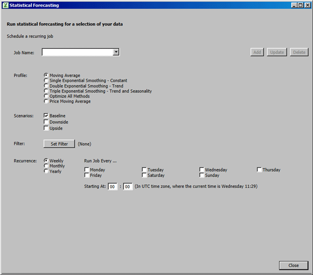Enable the Wednesday run day

coord(202,170)
